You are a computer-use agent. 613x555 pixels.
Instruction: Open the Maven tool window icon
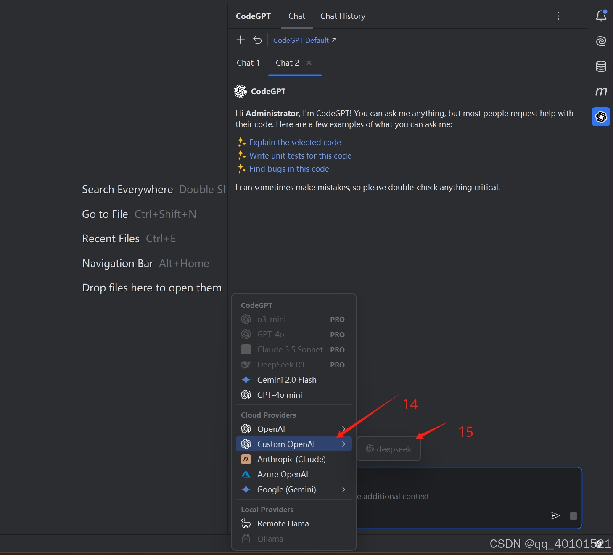click(601, 91)
